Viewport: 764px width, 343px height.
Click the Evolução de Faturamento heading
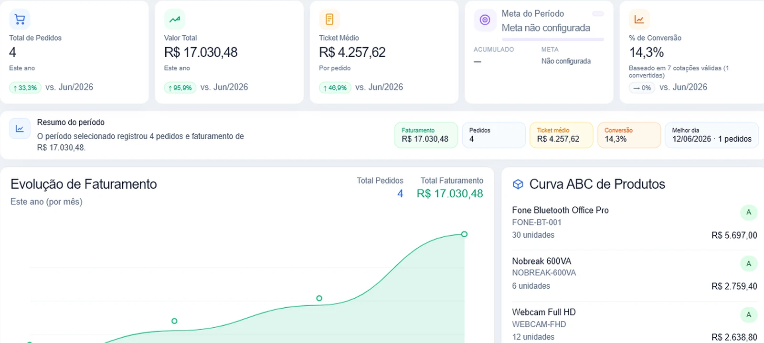pyautogui.click(x=84, y=184)
